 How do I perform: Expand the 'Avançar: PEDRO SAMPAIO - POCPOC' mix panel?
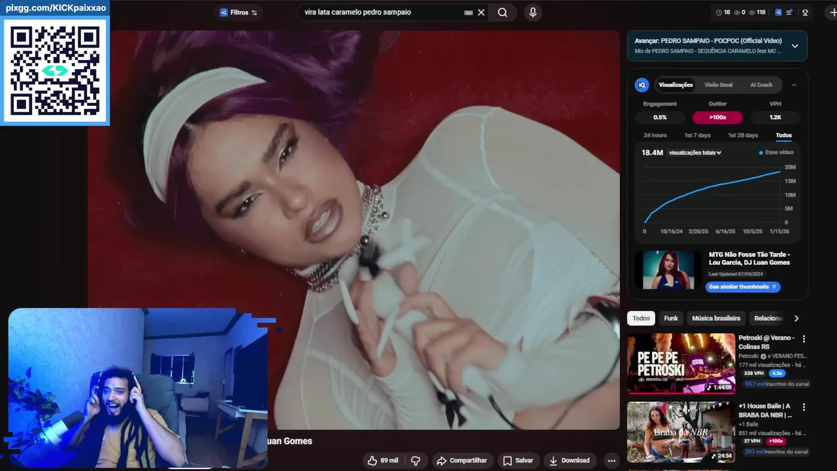(x=794, y=46)
